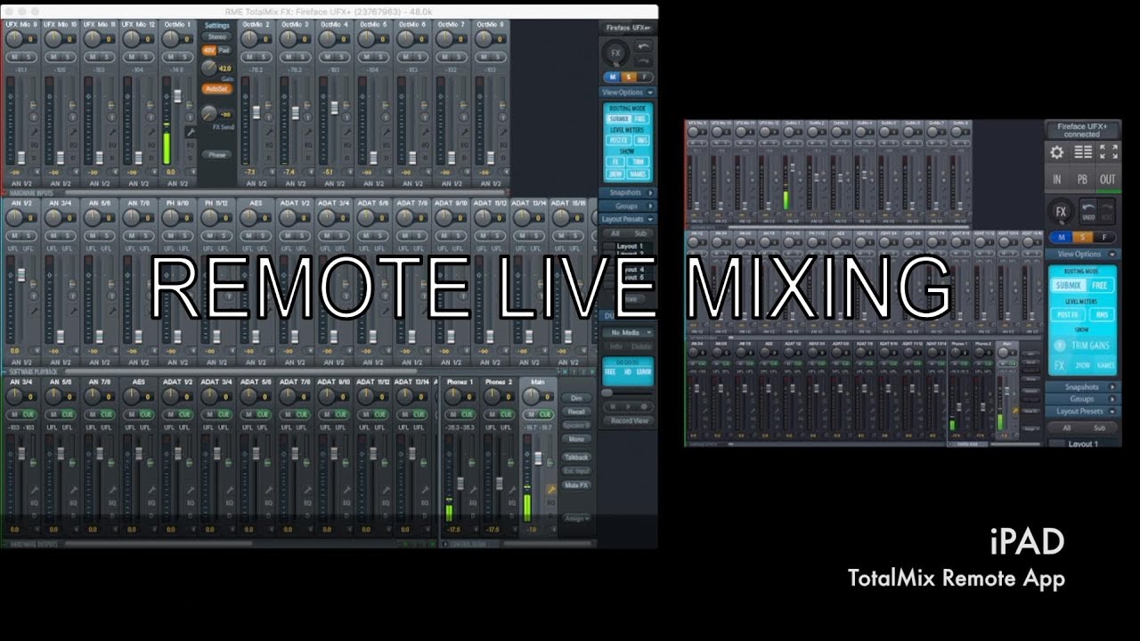This screenshot has width=1140, height=641.
Task: Tap the Redo arrow in iPad app
Action: pyautogui.click(x=1107, y=212)
